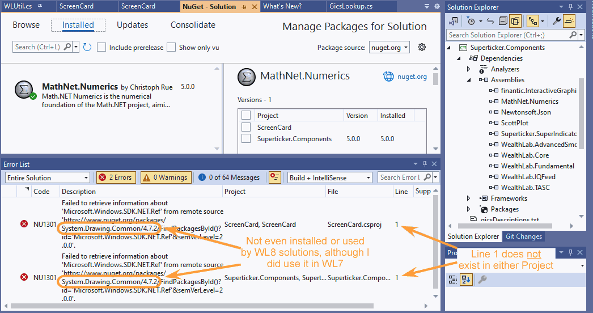Viewport: 593px width, 313px height.
Task: Refresh the NuGet package list
Action: [x=87, y=47]
